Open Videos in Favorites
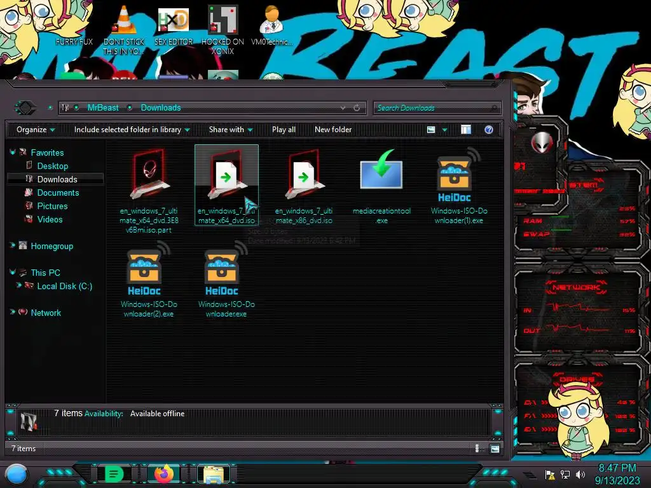The width and height of the screenshot is (651, 488). [x=50, y=219]
